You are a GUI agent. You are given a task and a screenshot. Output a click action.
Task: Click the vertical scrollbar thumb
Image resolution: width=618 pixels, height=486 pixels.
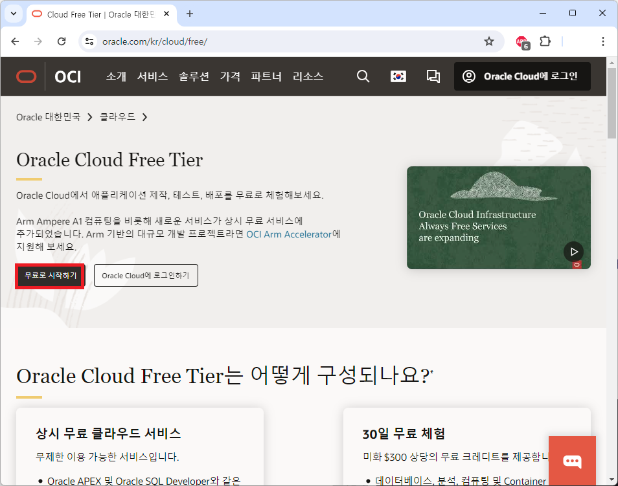click(x=612, y=103)
